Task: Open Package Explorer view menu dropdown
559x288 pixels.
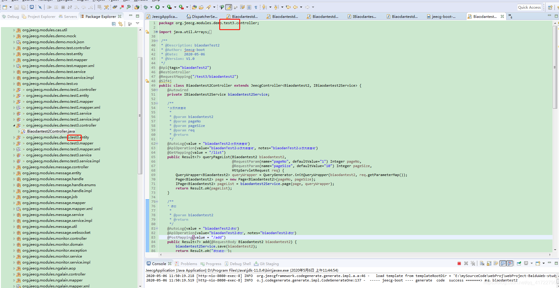Action: [138, 24]
